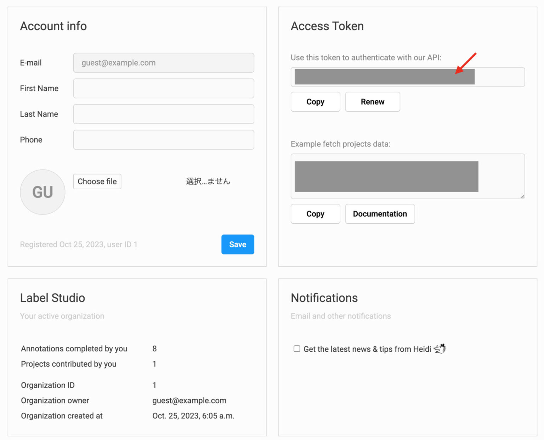Copy the example fetch projects command

315,214
